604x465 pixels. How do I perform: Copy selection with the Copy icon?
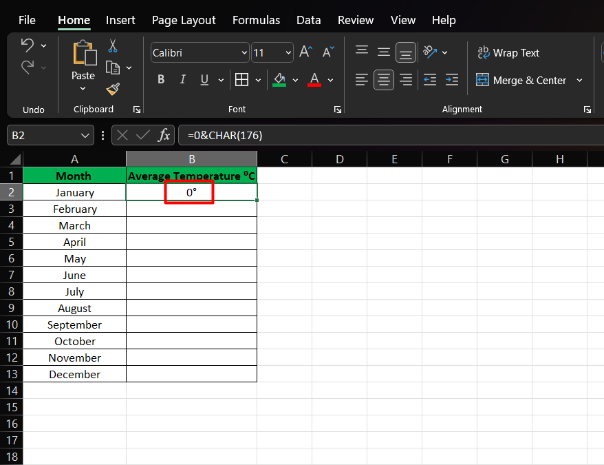[113, 68]
